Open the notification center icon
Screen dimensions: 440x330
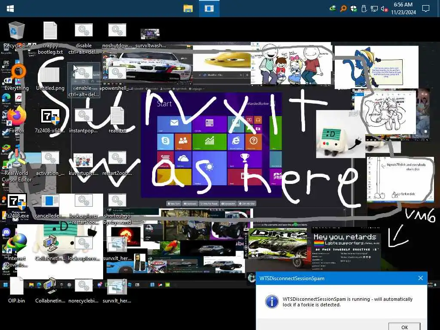426,9
